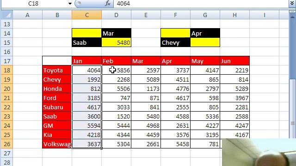Click yellow cell C14 above Saab
Viewport: 296px width, 166px height.
click(86, 33)
